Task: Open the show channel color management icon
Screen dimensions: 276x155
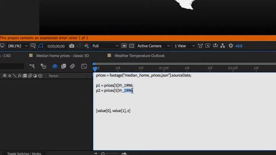Action: coord(86,46)
